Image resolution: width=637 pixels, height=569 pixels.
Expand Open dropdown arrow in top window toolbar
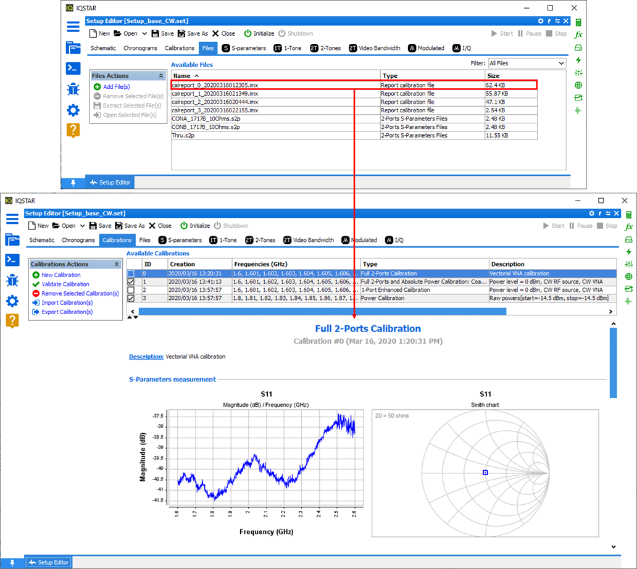point(144,34)
